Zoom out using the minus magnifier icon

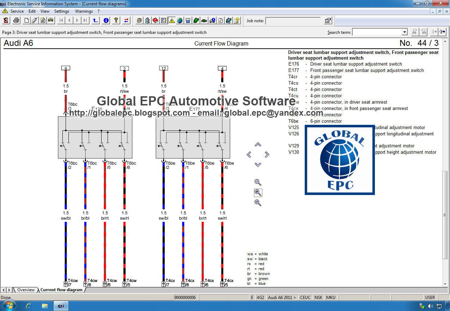pos(258,203)
